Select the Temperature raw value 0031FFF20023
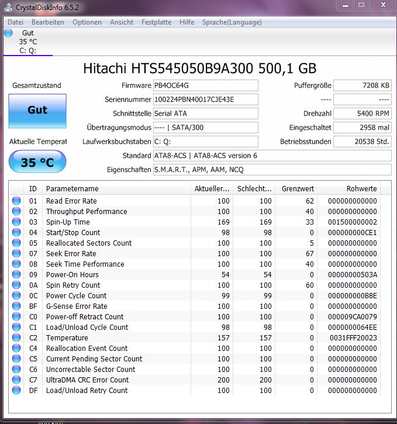This screenshot has width=397, height=424. pyautogui.click(x=353, y=338)
